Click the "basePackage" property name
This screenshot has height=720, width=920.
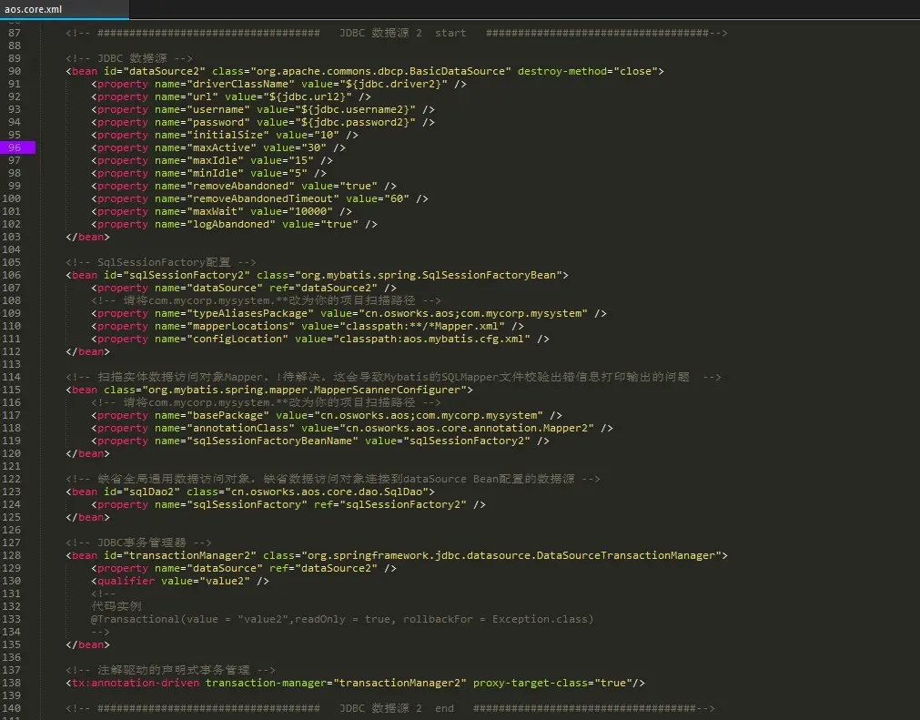227,415
